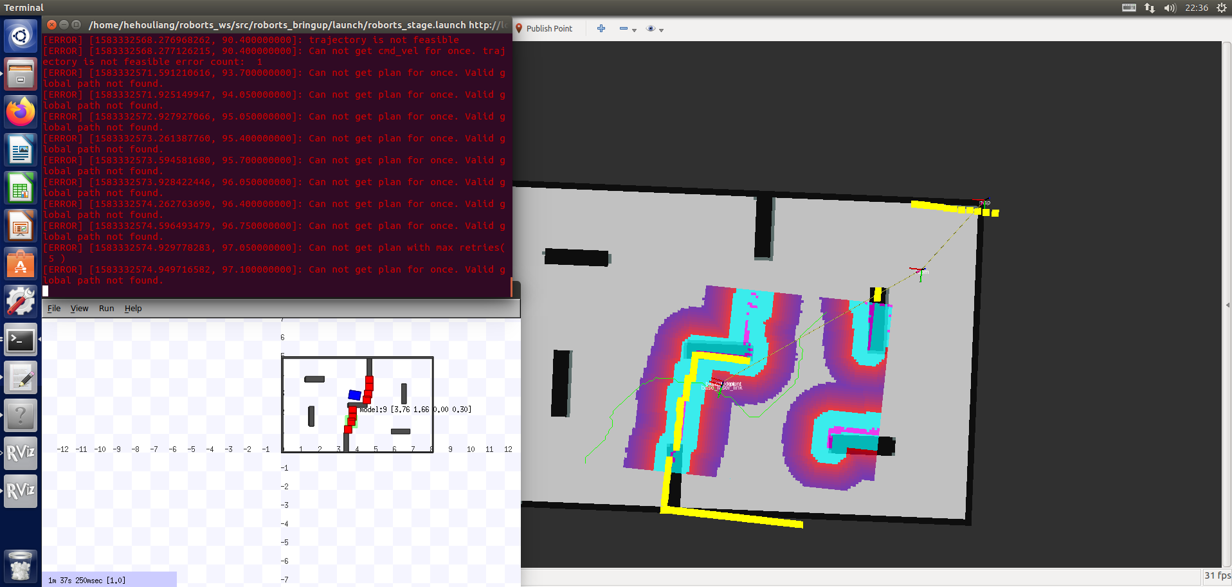Viewport: 1232px width, 587px height.
Task: Switch to the first RViz dock icon
Action: (x=21, y=453)
